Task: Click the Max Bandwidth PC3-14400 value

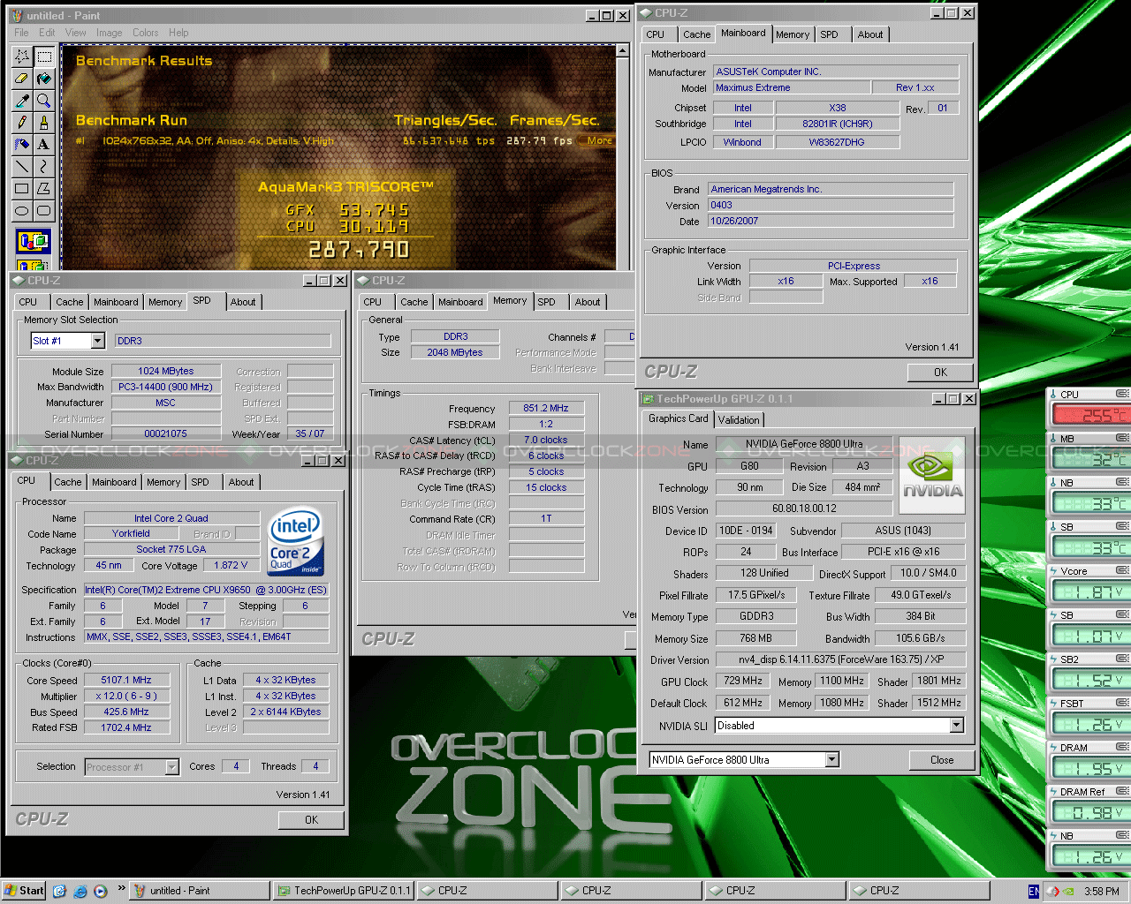Action: pyautogui.click(x=166, y=387)
